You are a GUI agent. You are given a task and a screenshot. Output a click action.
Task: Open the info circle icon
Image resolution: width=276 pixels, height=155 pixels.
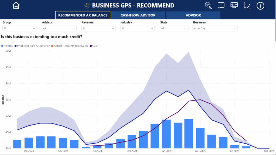[260, 6]
